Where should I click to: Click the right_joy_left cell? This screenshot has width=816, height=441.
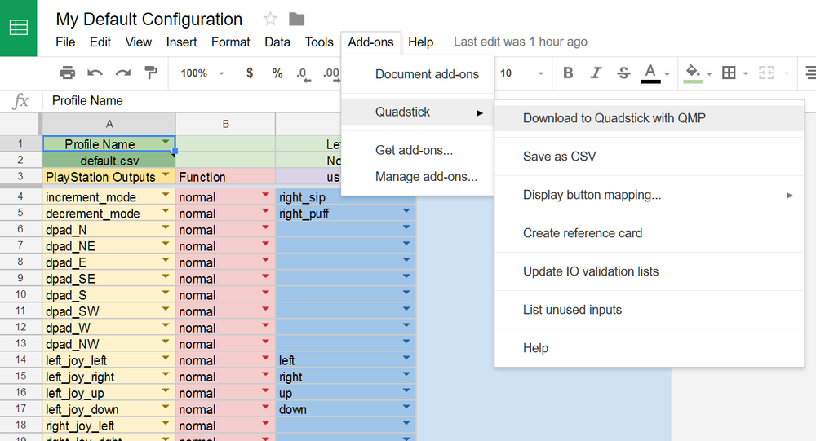coord(109,426)
